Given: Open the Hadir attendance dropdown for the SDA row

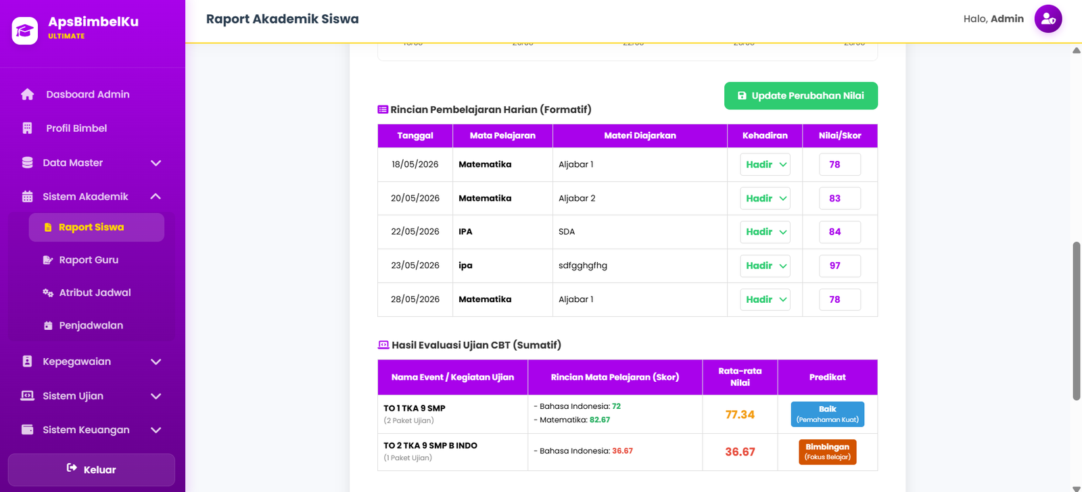Looking at the screenshot, I should coord(765,232).
